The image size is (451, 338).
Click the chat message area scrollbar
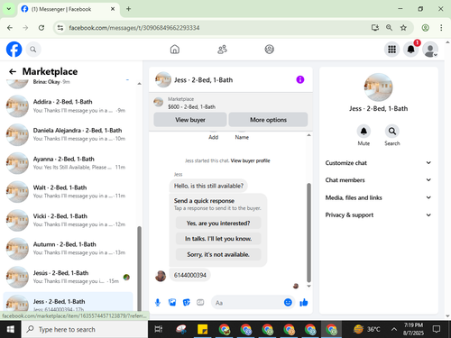308,233
